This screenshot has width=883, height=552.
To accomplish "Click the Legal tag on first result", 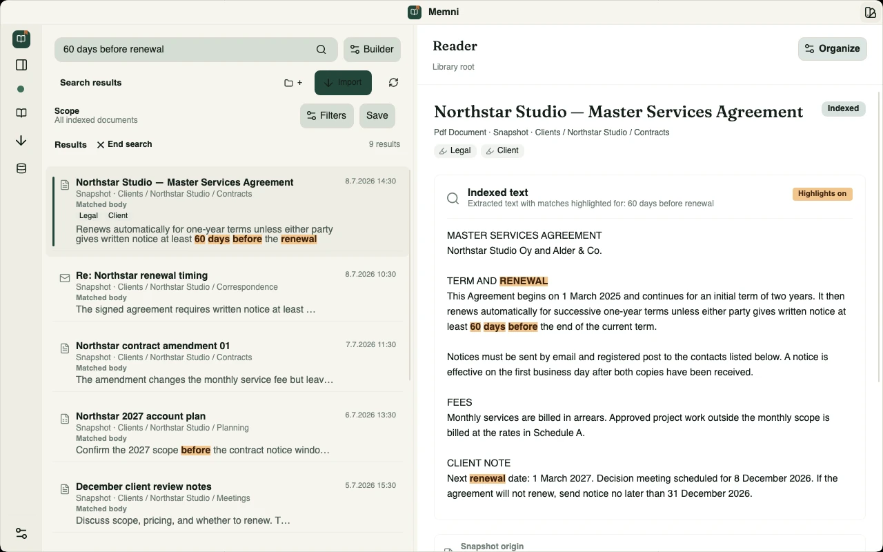I will click(89, 216).
